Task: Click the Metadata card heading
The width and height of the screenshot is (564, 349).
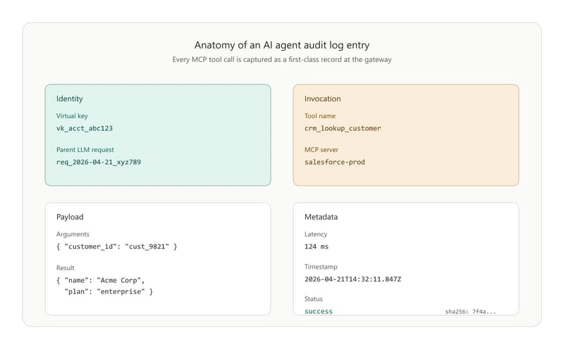Action: pyautogui.click(x=321, y=217)
